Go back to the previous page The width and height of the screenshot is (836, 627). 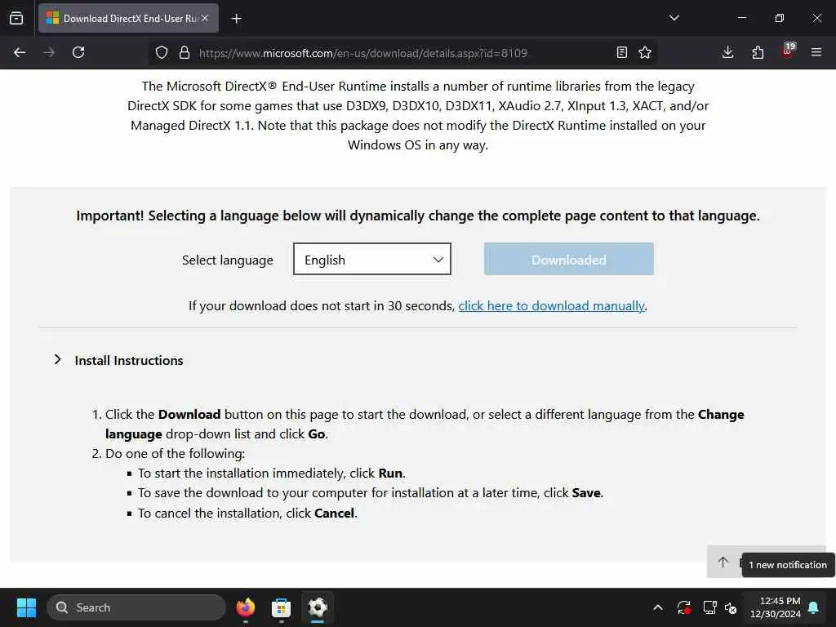20,52
